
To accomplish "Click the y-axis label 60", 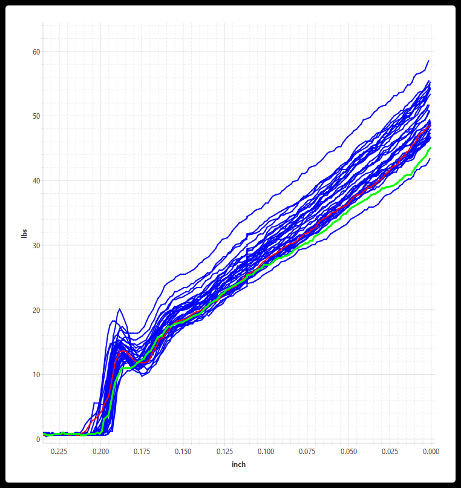I will (x=36, y=51).
